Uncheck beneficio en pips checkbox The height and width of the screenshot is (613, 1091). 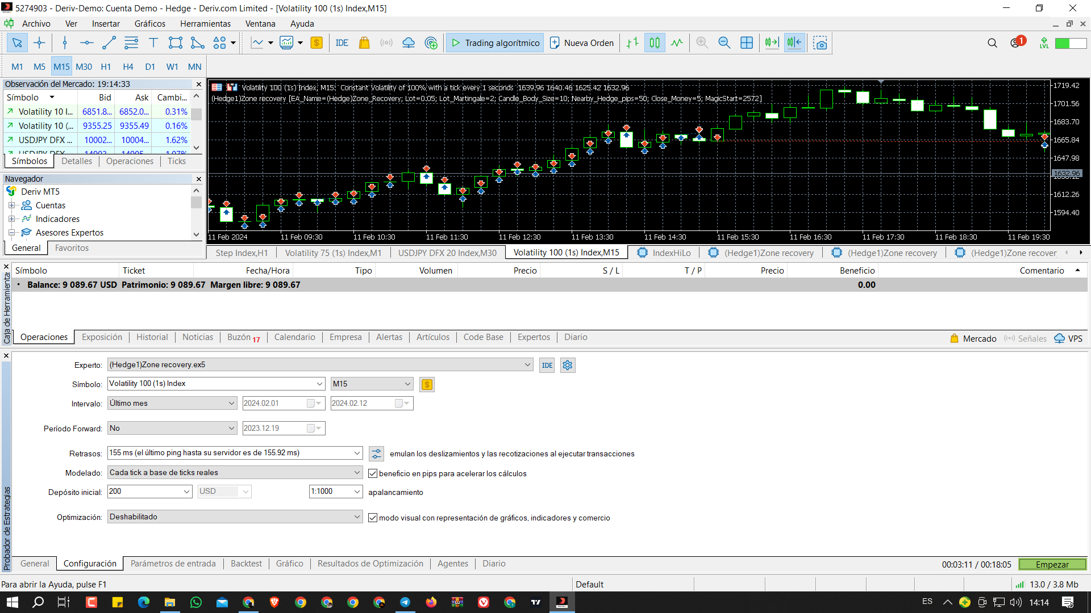[373, 473]
